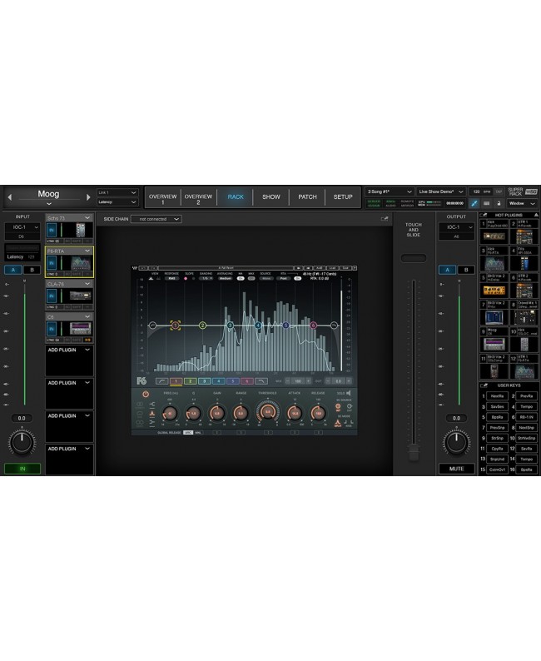
Task: Click the NextRa user key
Action: click(x=497, y=396)
